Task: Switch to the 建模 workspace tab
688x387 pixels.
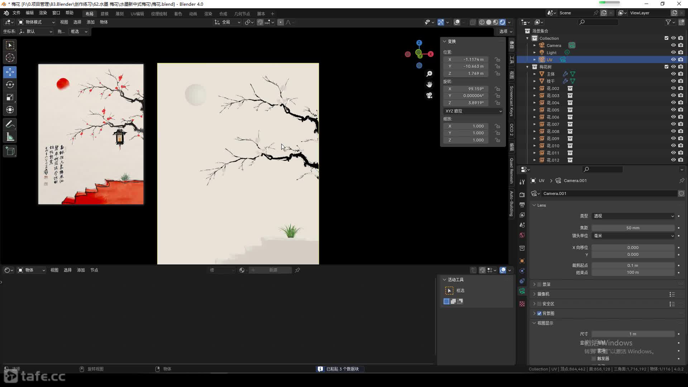Action: pos(105,14)
